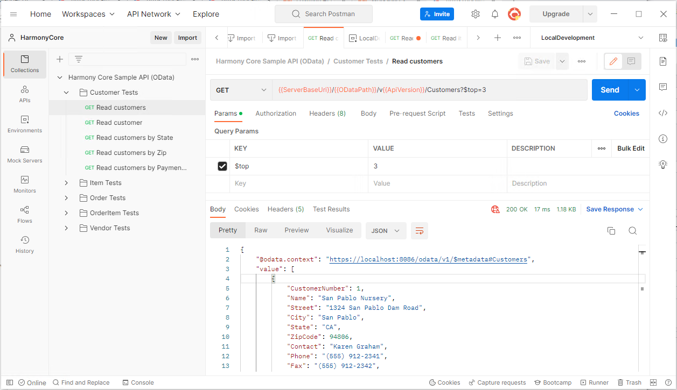Open the Test Results response tab
Viewport: 677px width, 390px height.
[x=331, y=209]
